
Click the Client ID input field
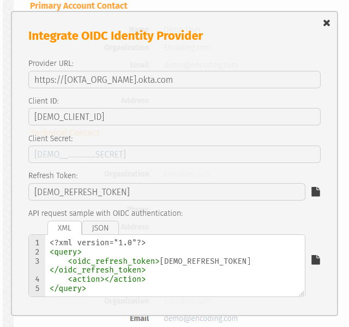coord(174,117)
